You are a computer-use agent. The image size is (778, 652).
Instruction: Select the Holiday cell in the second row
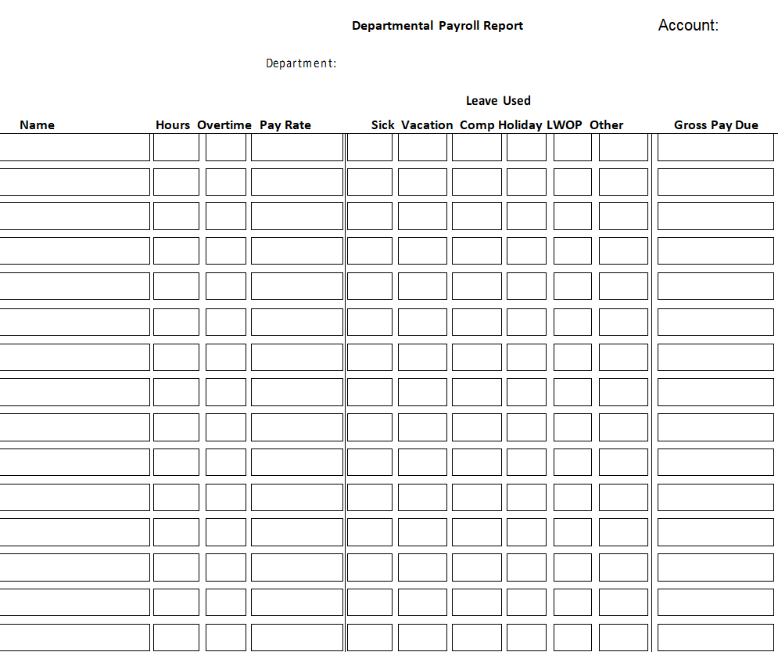tap(526, 182)
